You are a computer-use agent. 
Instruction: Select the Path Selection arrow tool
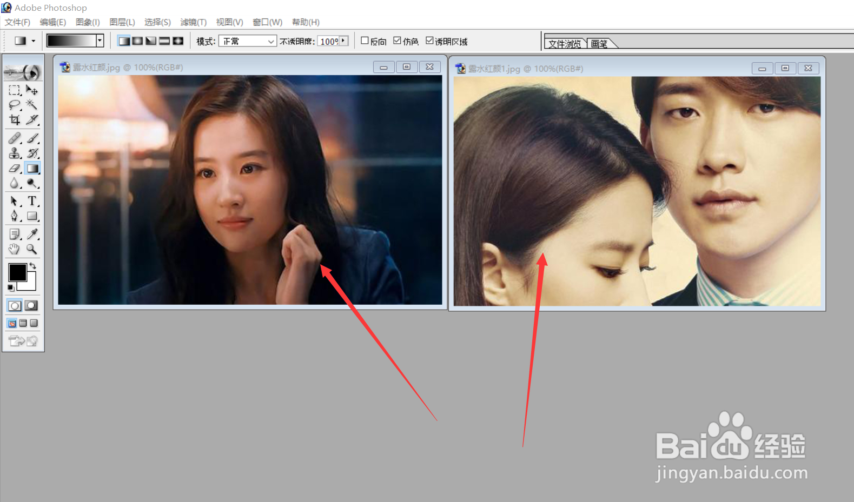click(15, 201)
